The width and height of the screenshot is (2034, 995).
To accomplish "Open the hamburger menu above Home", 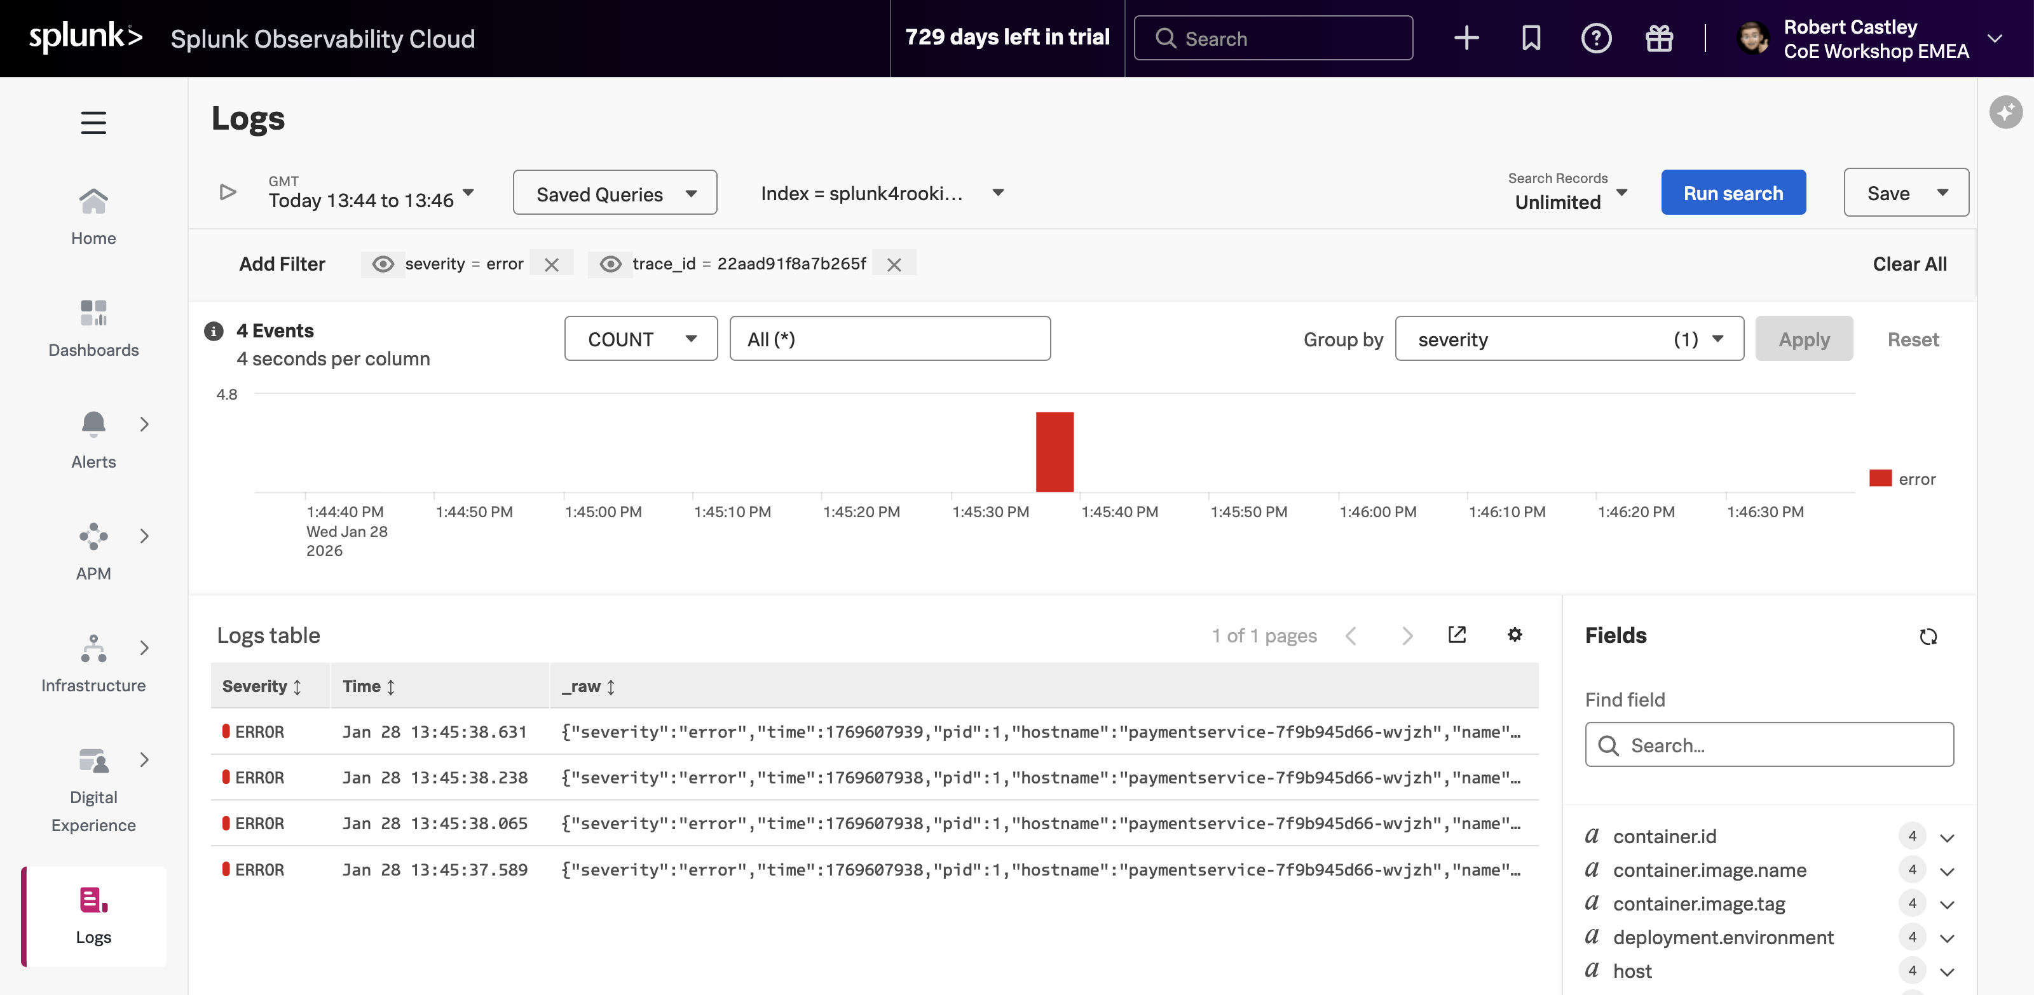I will pos(93,122).
